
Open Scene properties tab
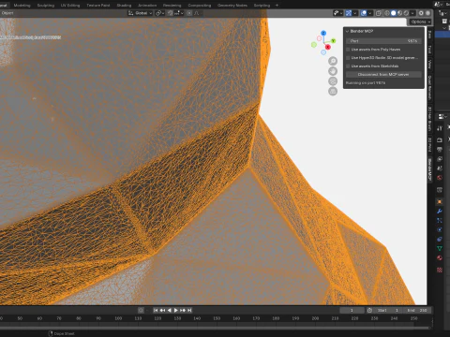[x=440, y=168]
